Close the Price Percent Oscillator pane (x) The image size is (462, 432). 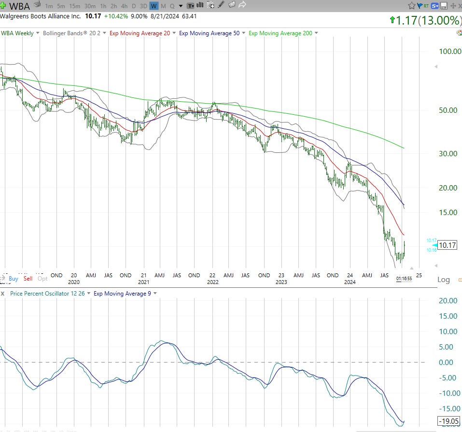coord(2,294)
